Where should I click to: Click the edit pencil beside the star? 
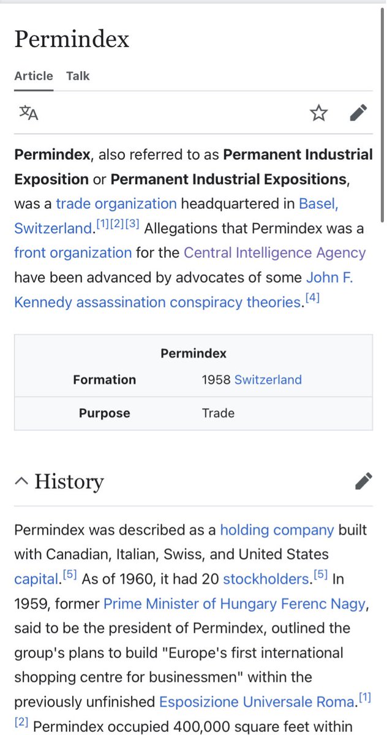click(359, 113)
